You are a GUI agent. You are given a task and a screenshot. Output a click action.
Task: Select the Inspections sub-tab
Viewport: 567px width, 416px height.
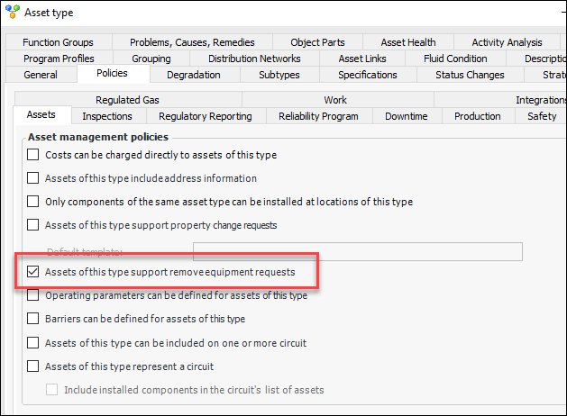click(107, 116)
